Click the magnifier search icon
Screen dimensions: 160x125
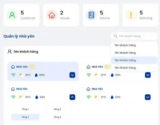[x=115, y=36]
